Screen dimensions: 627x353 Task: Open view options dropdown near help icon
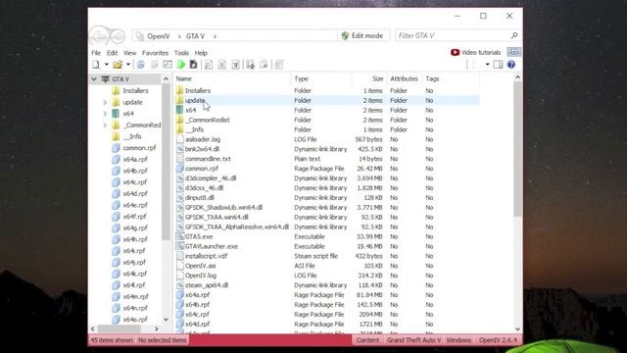487,65
